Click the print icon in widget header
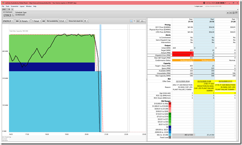Viewport: 242px width, 145px height. [234, 13]
